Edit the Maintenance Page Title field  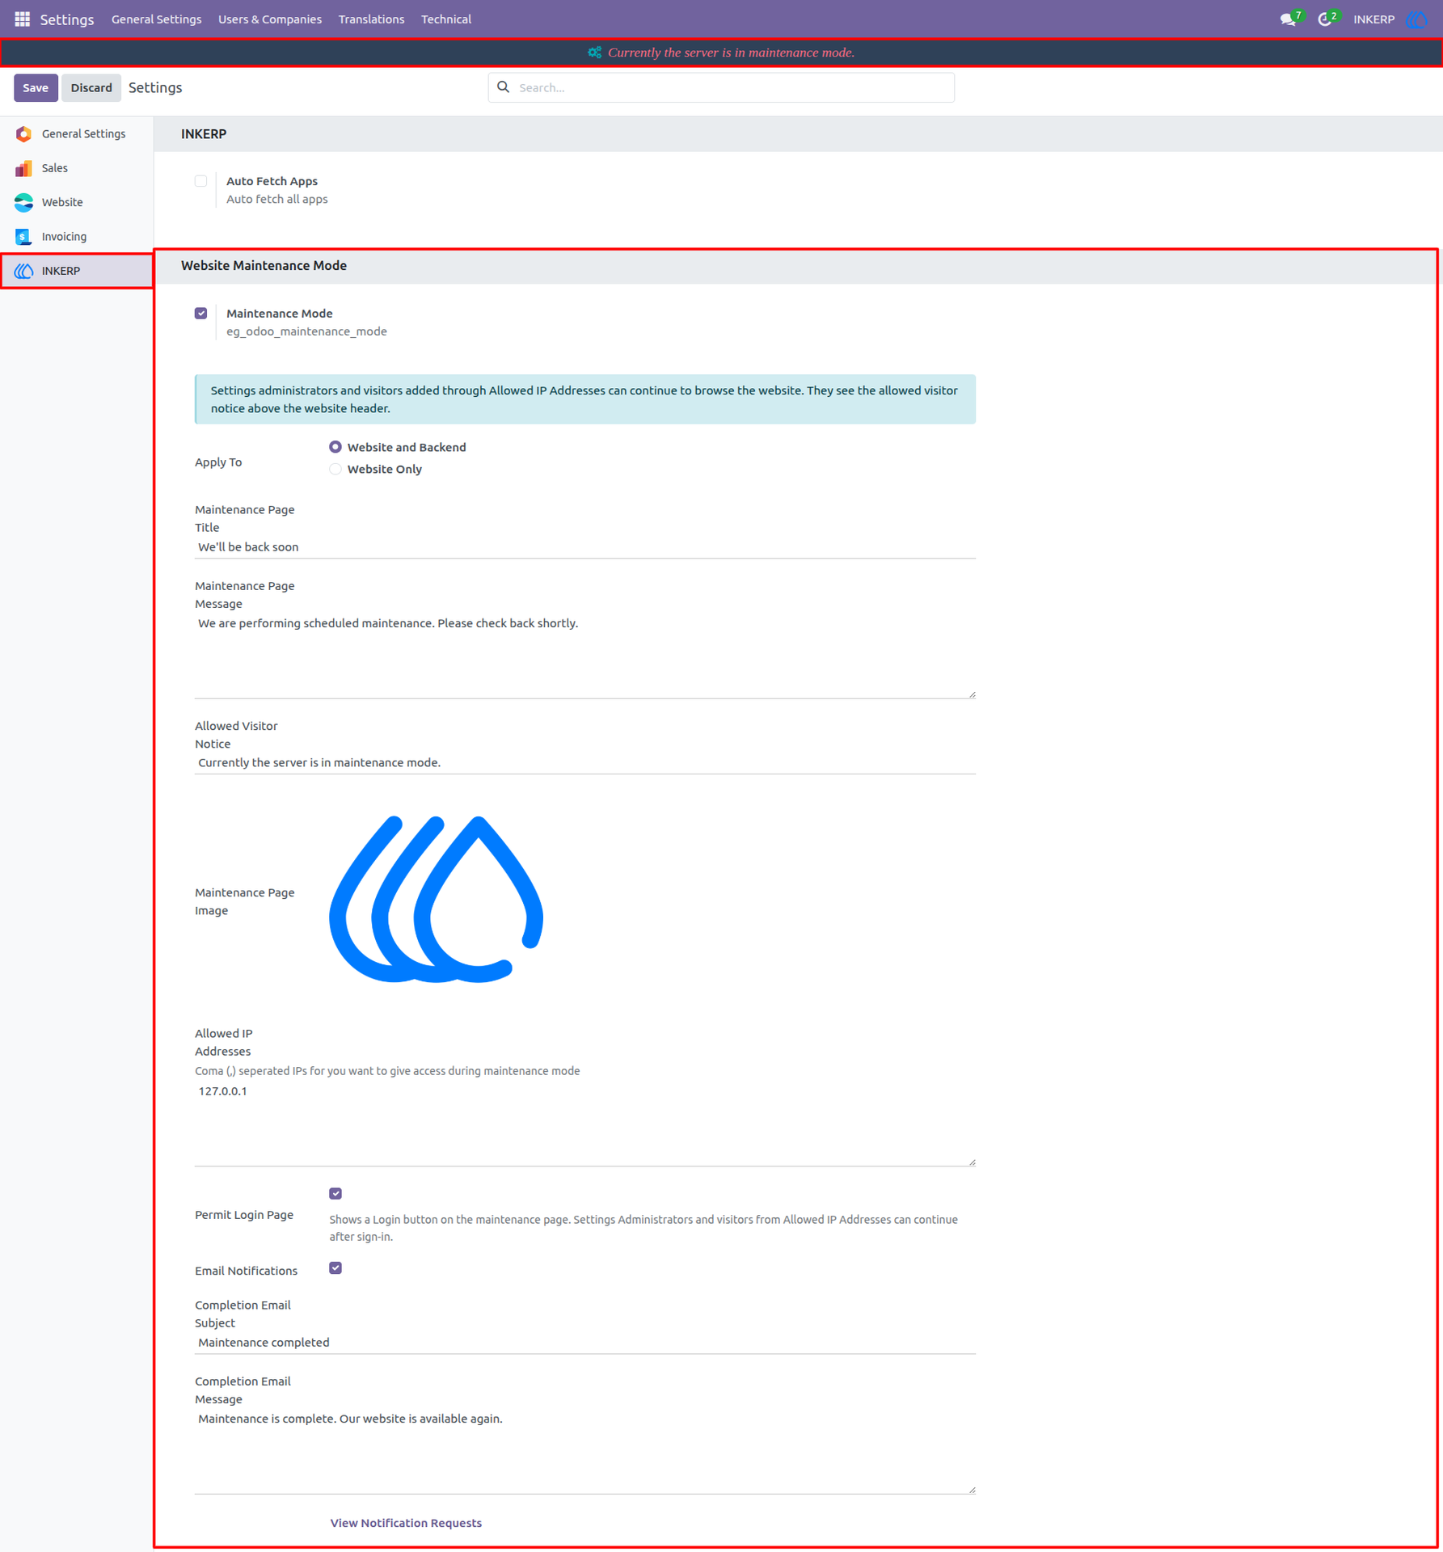coord(585,547)
